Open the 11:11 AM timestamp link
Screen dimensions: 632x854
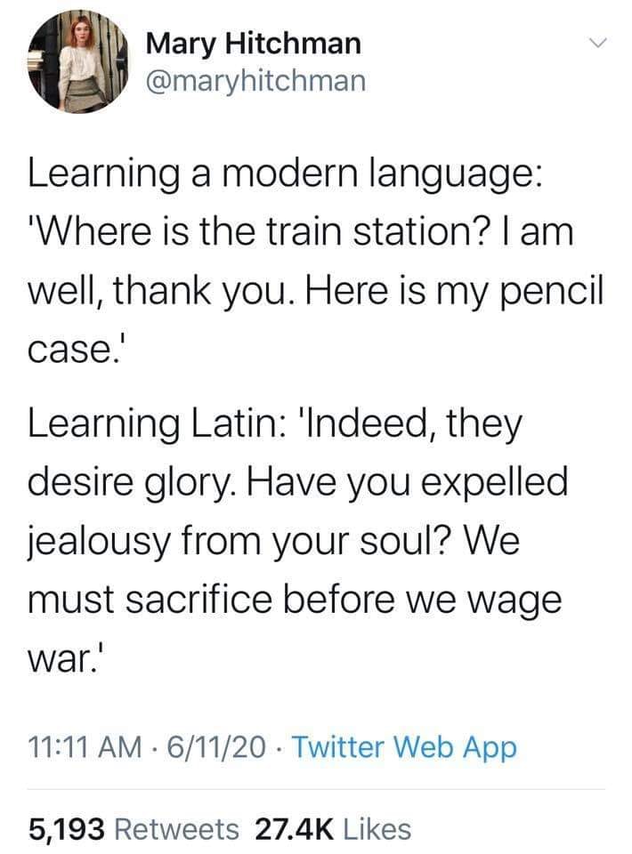[85, 746]
